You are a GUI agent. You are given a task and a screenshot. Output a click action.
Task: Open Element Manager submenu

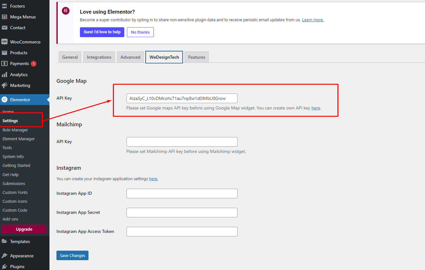tap(18, 139)
